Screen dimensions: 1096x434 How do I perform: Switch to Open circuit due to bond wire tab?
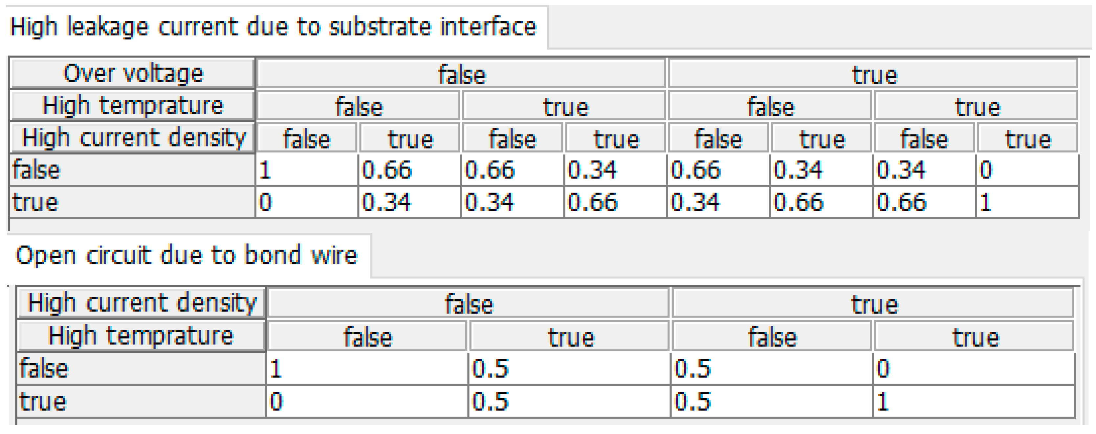click(x=186, y=256)
